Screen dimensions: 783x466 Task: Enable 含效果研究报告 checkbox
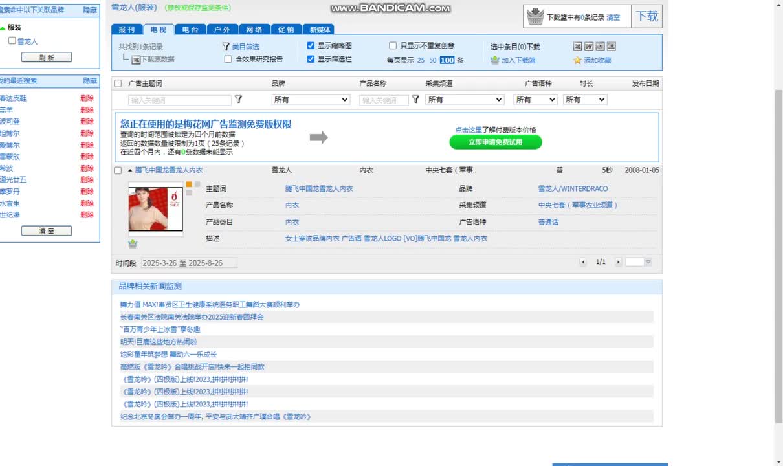[x=228, y=59]
